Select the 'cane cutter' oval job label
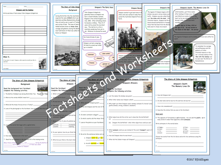The width and height of the screenshot is (221, 165). point(106,54)
